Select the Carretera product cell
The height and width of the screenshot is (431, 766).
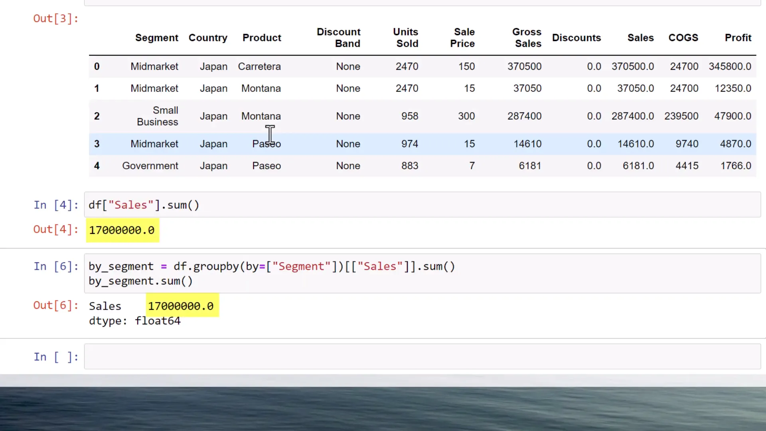coord(259,66)
